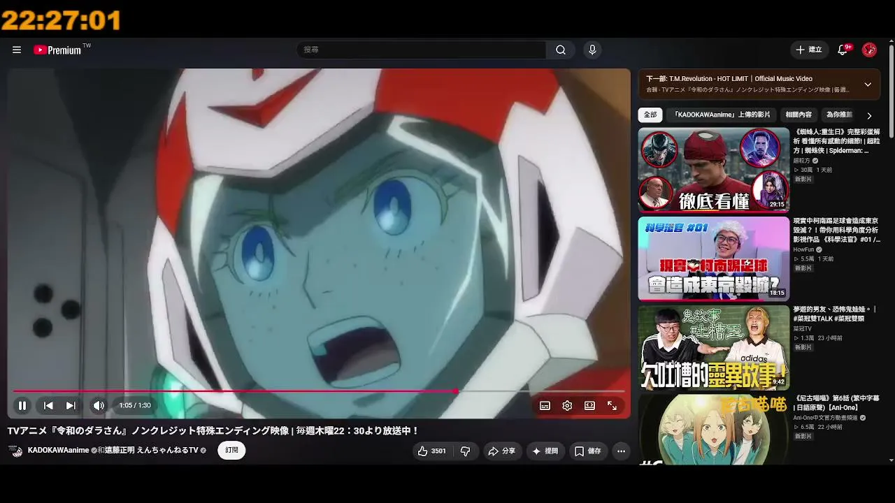Dislike the video

465,451
